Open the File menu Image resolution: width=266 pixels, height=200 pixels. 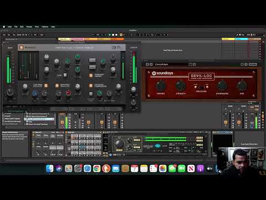click(x=16, y=27)
